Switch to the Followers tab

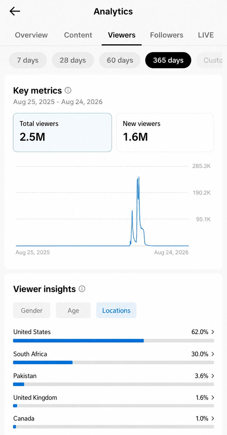tap(167, 35)
